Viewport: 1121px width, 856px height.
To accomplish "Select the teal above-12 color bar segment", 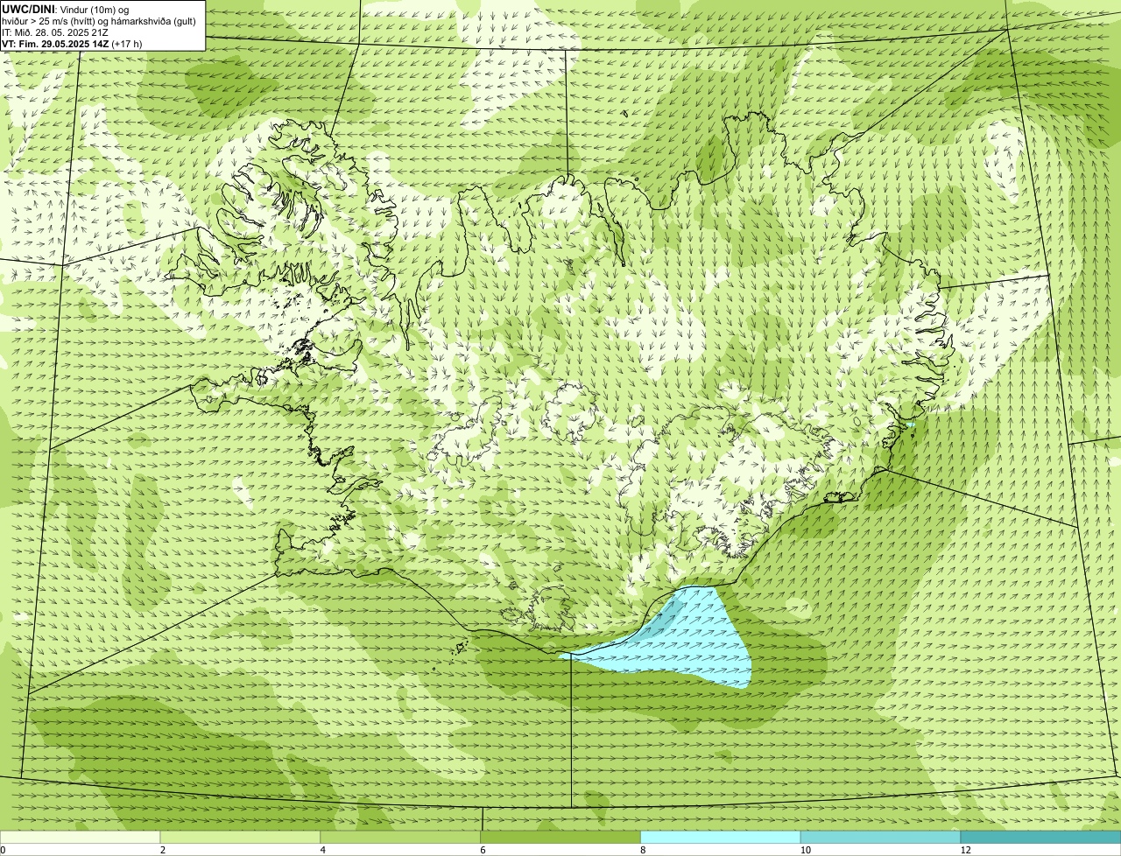I will pyautogui.click(x=1040, y=837).
